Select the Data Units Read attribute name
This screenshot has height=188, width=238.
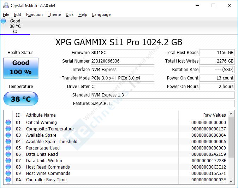42,154
